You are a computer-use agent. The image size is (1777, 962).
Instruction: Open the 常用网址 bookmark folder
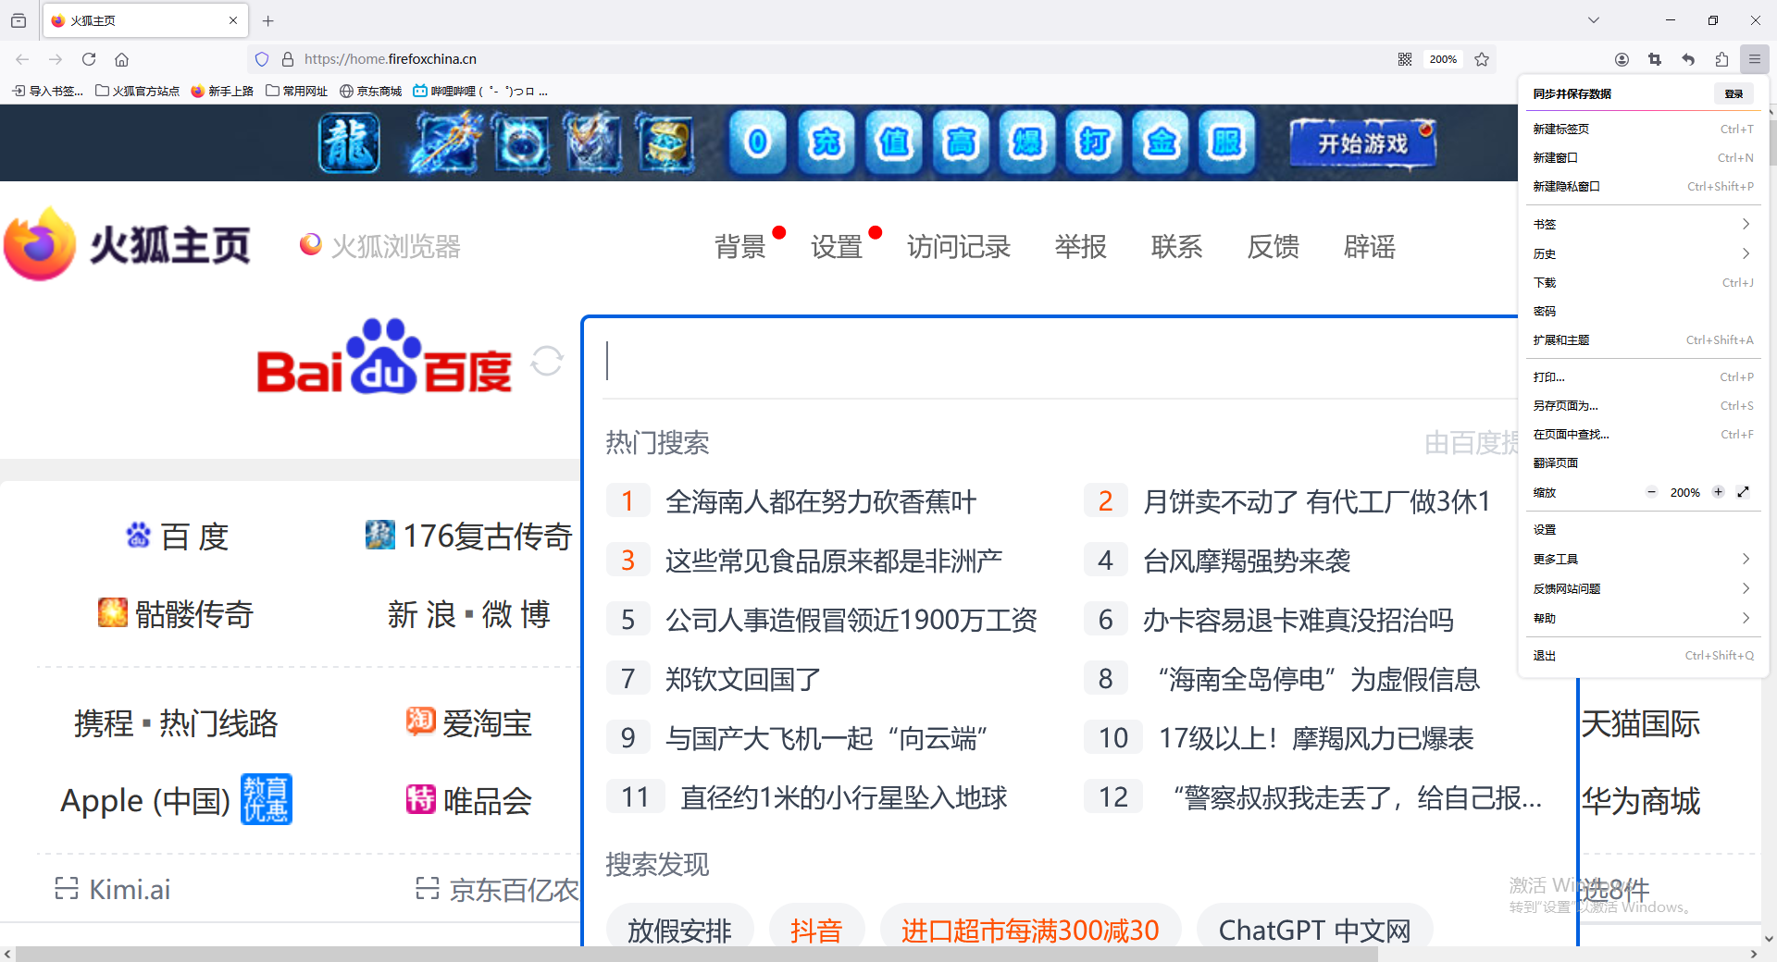[x=296, y=91]
